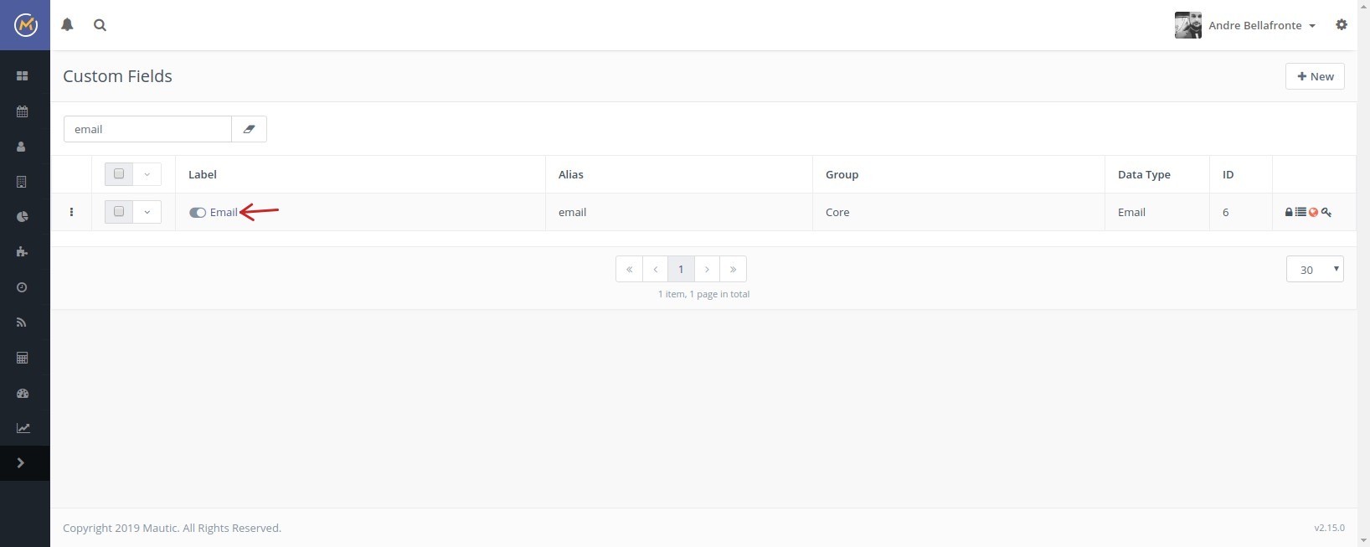This screenshot has height=547, width=1370.
Task: Go to Contacts in the sidebar
Action: coord(23,147)
